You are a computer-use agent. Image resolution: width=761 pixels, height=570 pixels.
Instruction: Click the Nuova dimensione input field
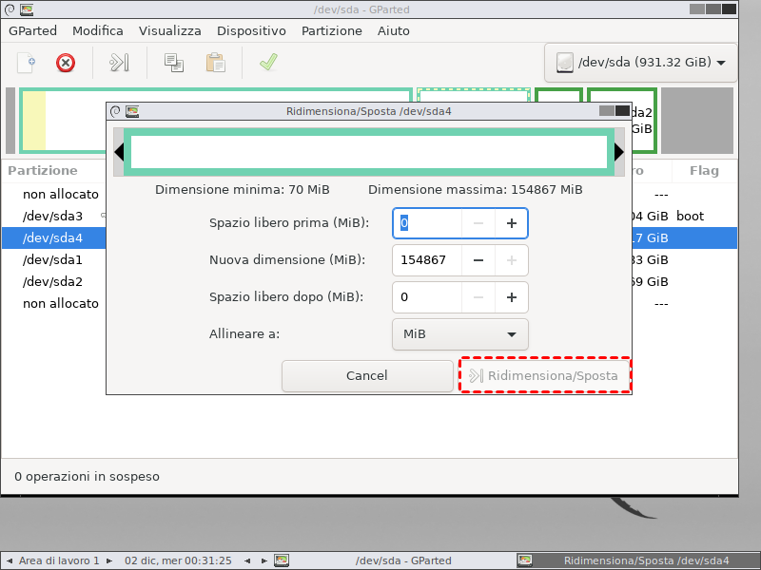pos(426,260)
